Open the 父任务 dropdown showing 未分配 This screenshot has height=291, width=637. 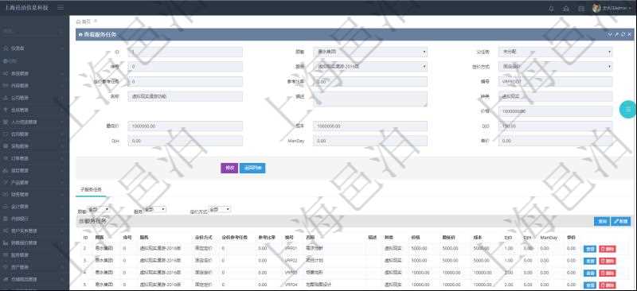tap(555, 52)
